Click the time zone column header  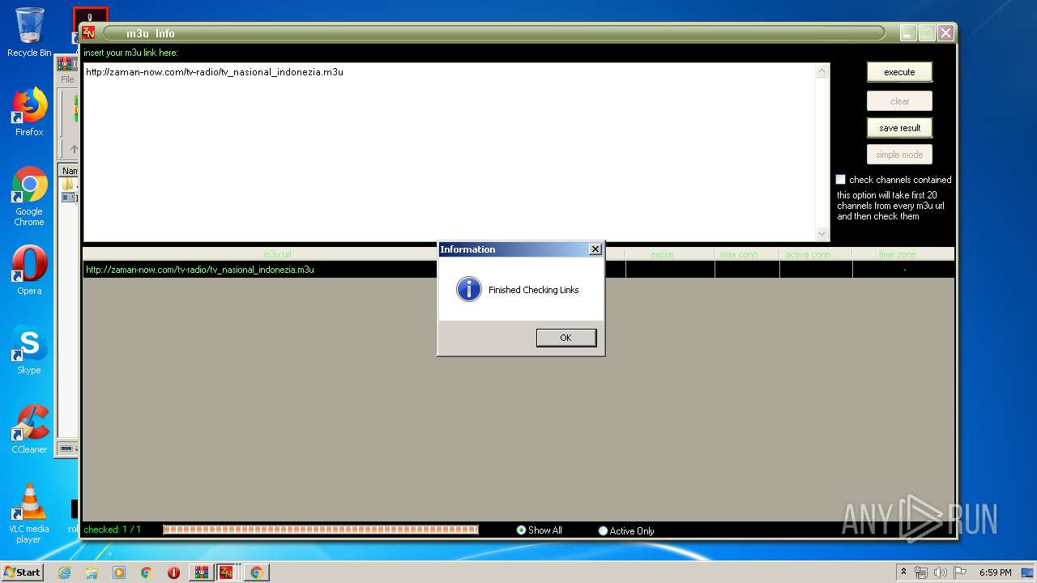[x=903, y=254]
